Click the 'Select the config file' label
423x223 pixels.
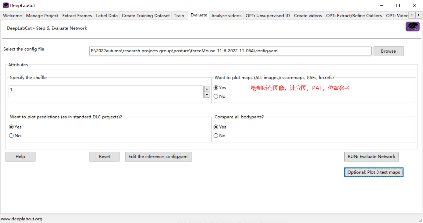pos(24,49)
